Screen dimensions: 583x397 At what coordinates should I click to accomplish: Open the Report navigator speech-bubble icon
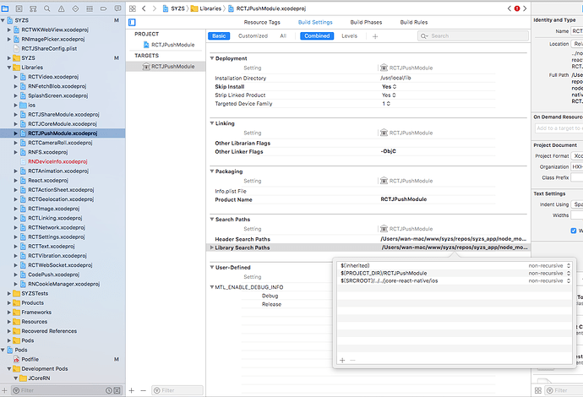pyautogui.click(x=115, y=8)
